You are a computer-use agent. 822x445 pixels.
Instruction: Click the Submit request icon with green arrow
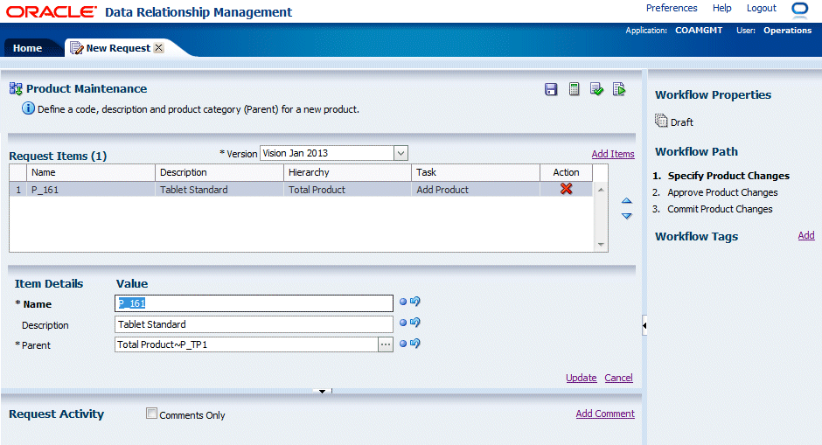(x=619, y=89)
